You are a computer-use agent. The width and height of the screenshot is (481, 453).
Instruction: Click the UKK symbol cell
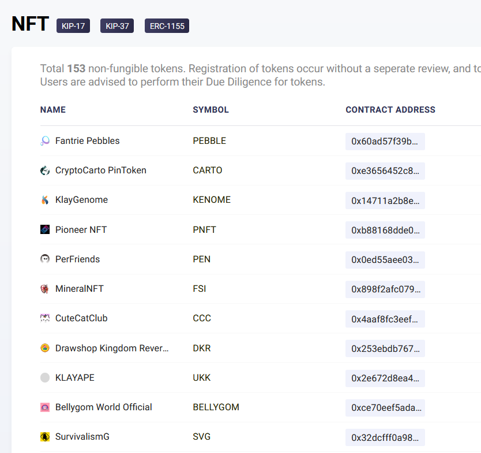[201, 377]
